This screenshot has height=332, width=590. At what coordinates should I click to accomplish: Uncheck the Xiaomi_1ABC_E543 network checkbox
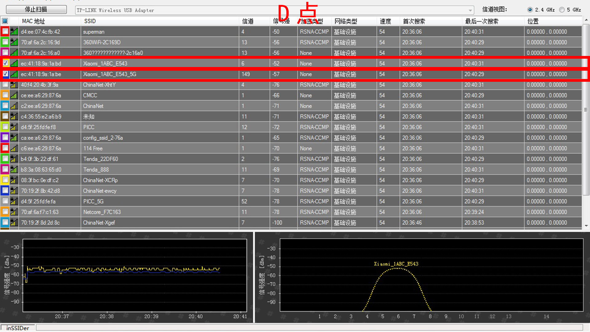click(5, 63)
